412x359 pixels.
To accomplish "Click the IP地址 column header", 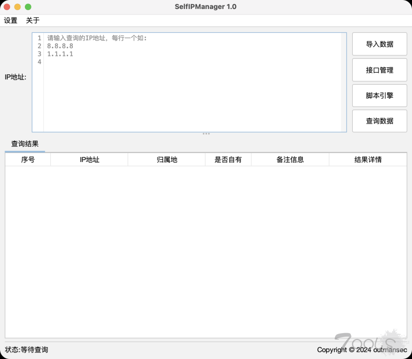I will tap(89, 159).
